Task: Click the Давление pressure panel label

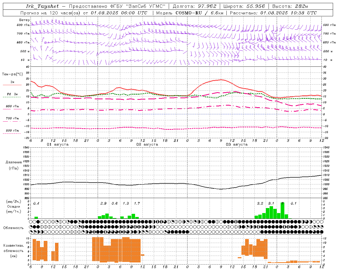Action: [x=13, y=162]
